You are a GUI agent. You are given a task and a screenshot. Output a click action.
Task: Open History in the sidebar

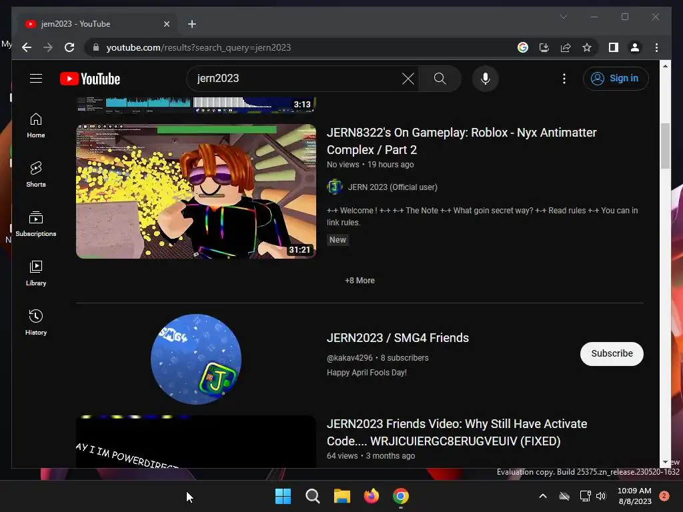pyautogui.click(x=36, y=322)
